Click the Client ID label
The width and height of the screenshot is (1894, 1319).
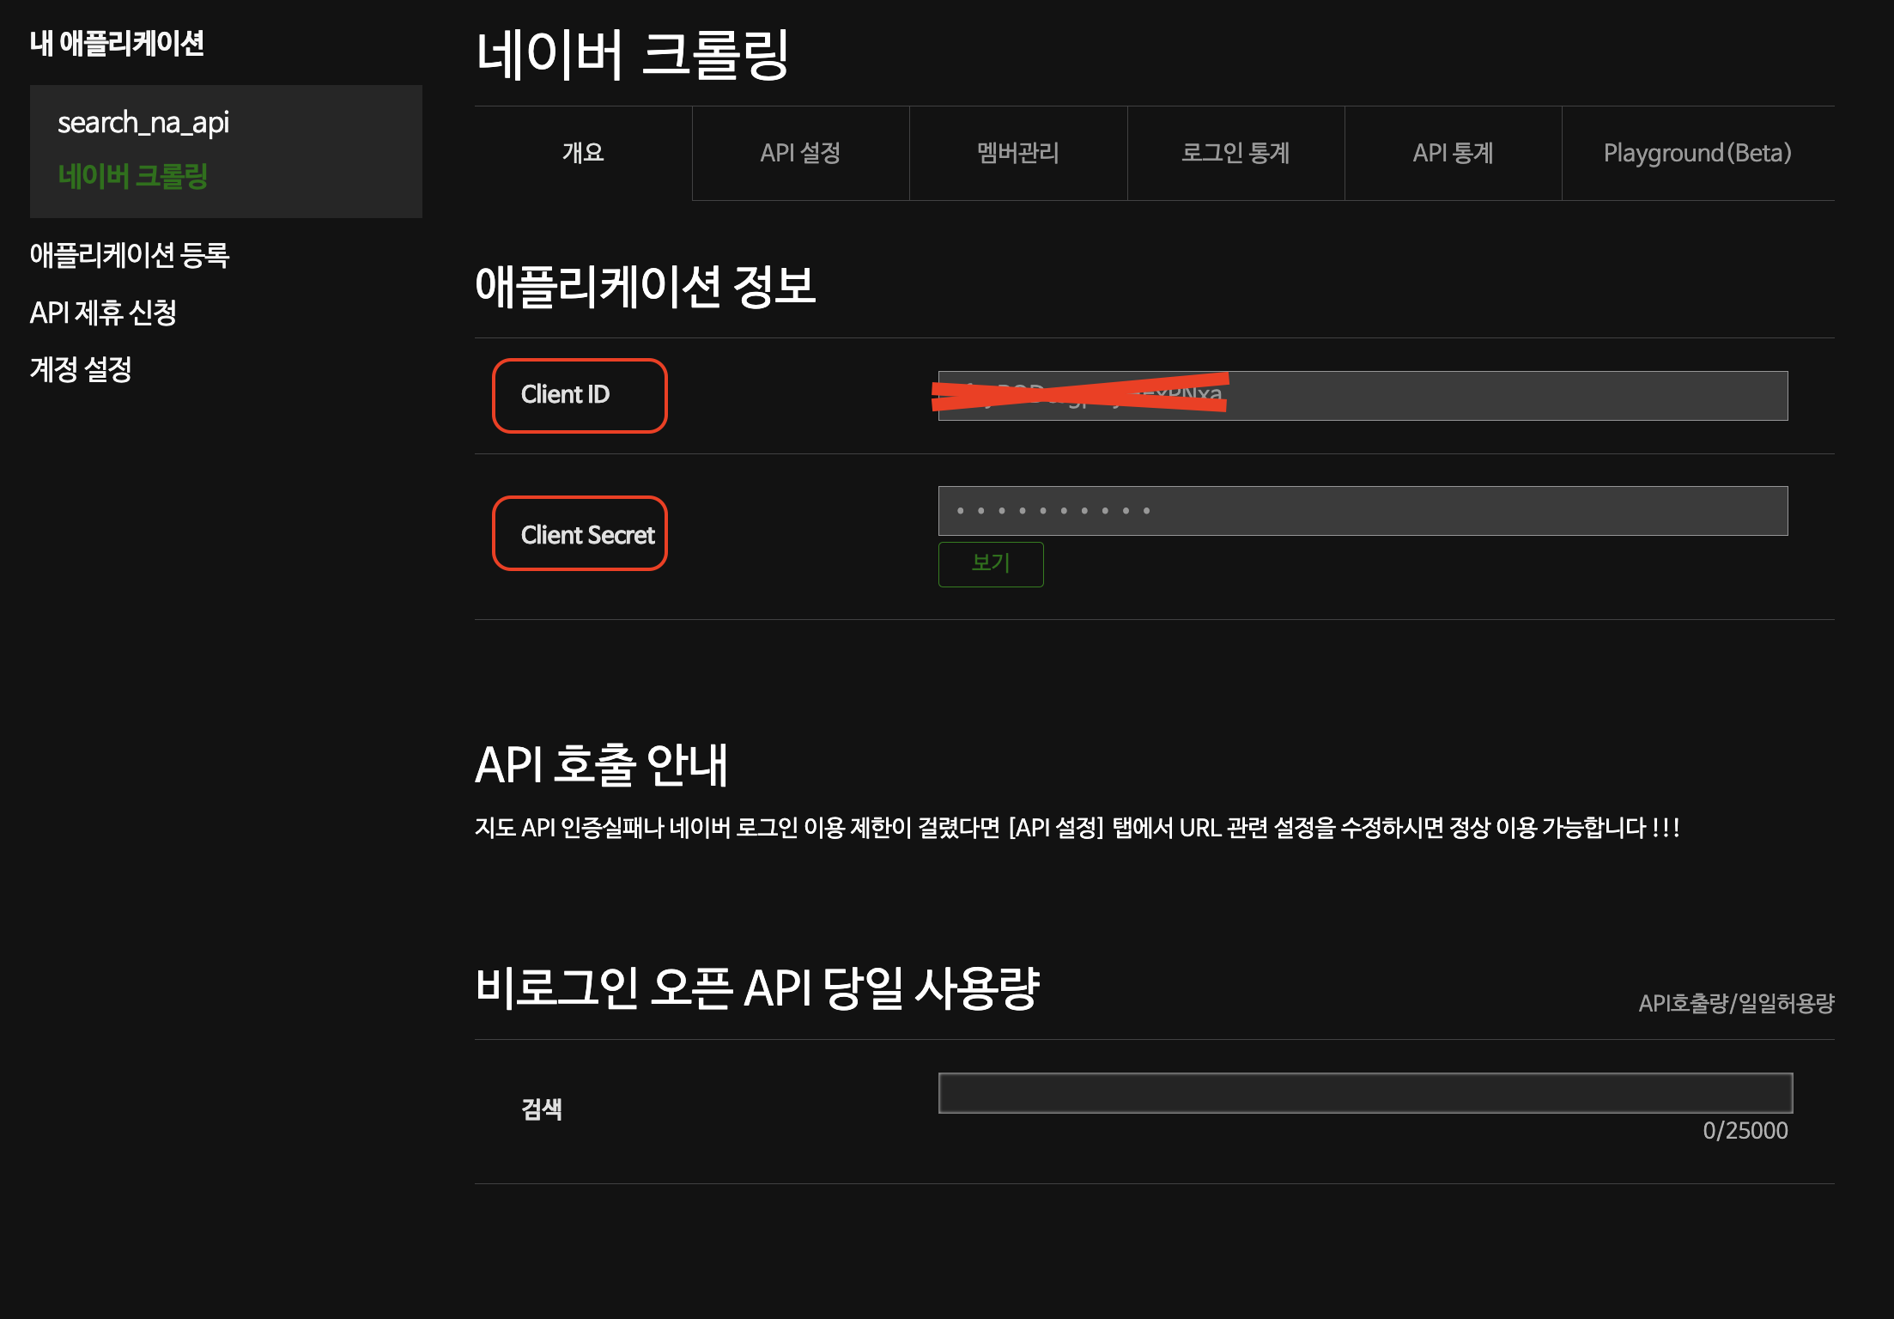click(x=566, y=394)
